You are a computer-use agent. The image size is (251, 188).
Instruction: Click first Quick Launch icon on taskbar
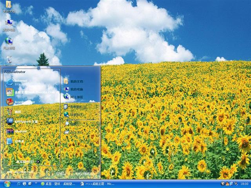[19, 184]
